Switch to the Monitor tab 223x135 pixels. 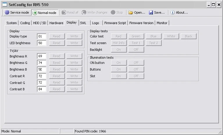point(162,23)
